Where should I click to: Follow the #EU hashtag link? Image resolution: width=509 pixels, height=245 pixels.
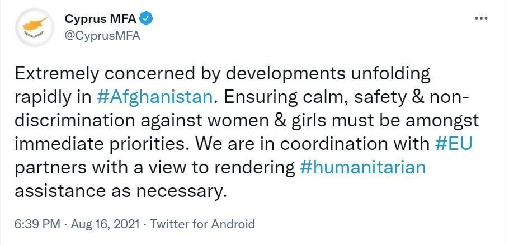(x=452, y=144)
